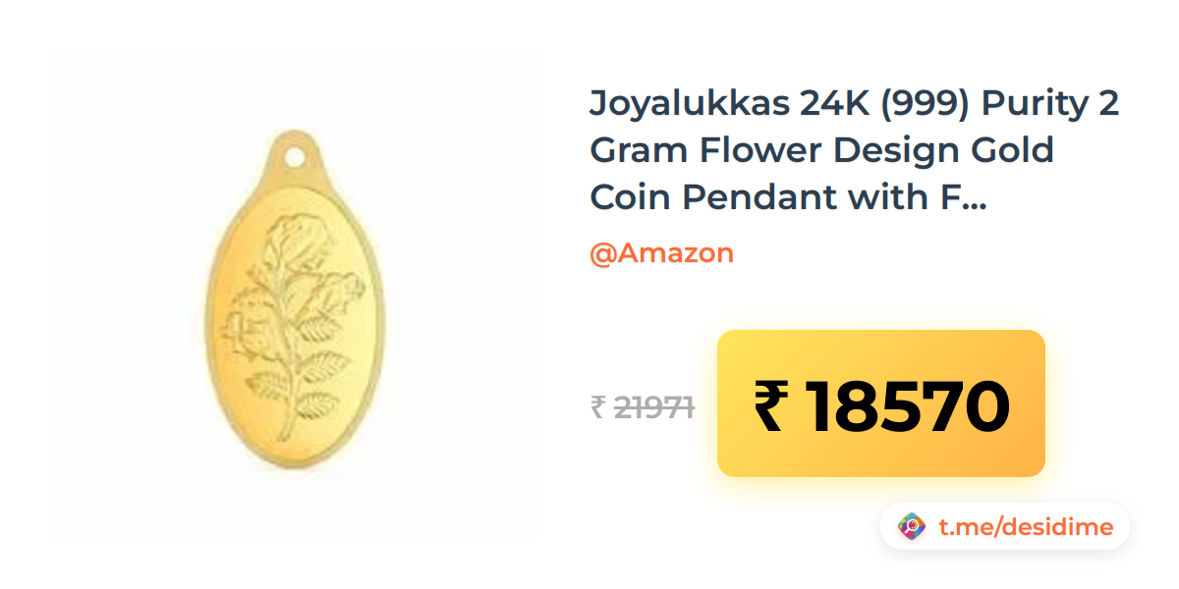Click the grey rupee symbol beside old price
1179x589 pixels.
[597, 406]
